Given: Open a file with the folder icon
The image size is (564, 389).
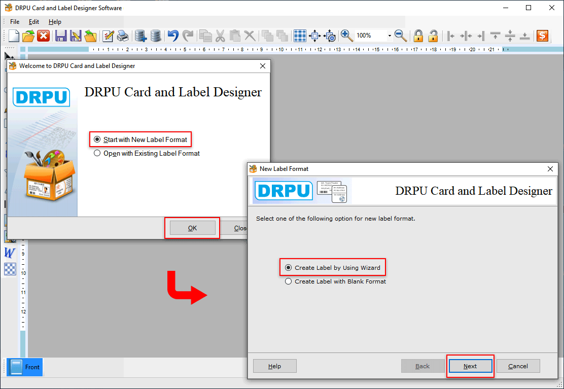Looking at the screenshot, I should 28,36.
